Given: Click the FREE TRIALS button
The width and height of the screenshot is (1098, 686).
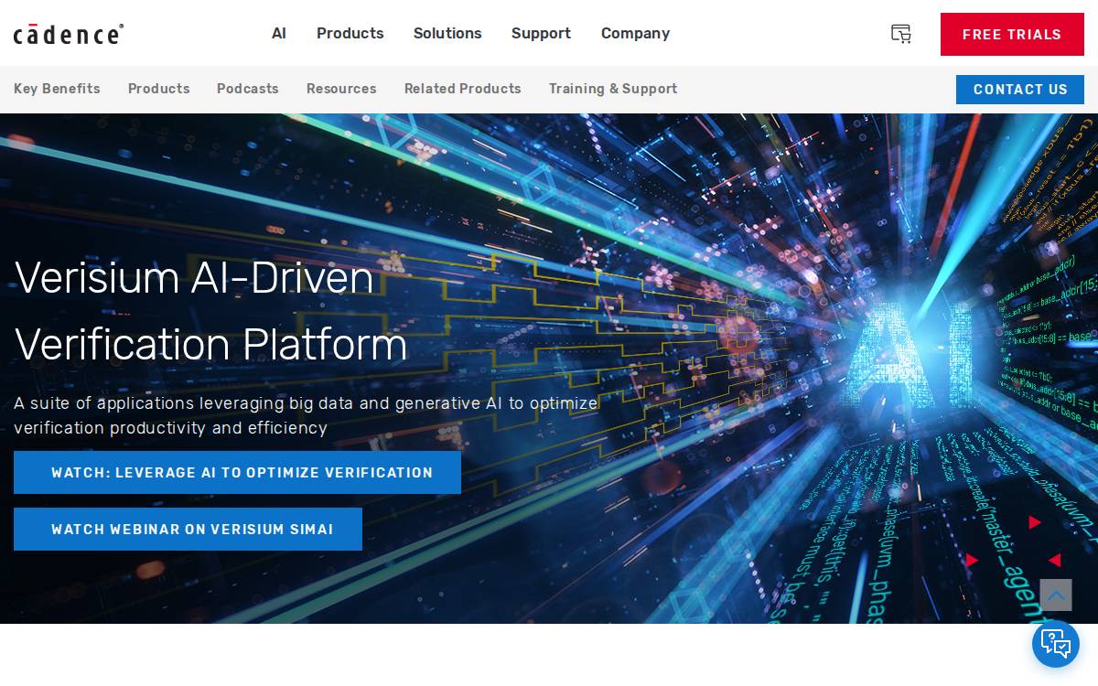Looking at the screenshot, I should [x=1012, y=34].
